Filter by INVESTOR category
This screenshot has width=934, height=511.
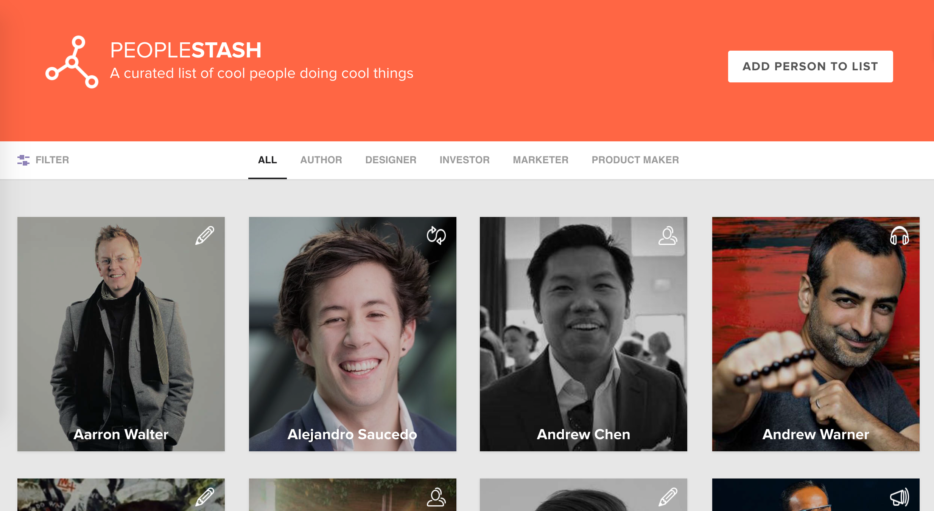[x=464, y=160]
